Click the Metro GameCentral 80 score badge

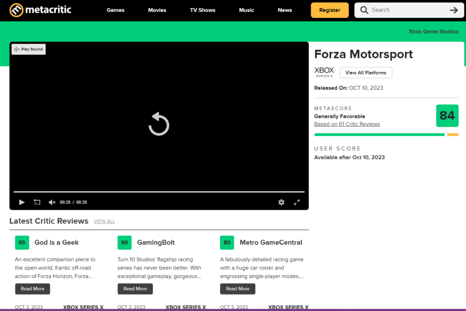pyautogui.click(x=227, y=242)
